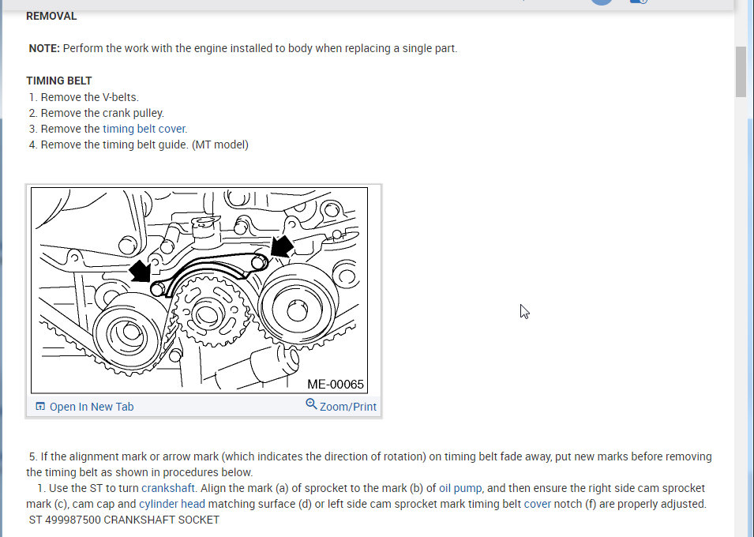The image size is (754, 537).
Task: Click Open In New Tab link
Action: pyautogui.click(x=92, y=407)
